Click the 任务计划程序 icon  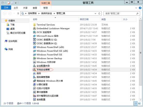click(x=34, y=88)
